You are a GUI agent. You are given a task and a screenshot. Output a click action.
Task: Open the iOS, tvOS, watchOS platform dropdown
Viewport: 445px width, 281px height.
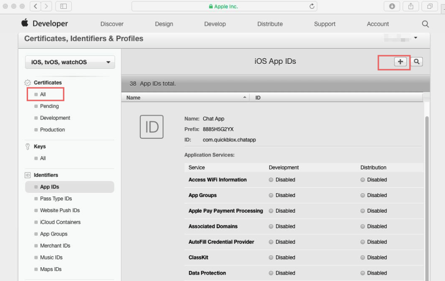tap(70, 62)
